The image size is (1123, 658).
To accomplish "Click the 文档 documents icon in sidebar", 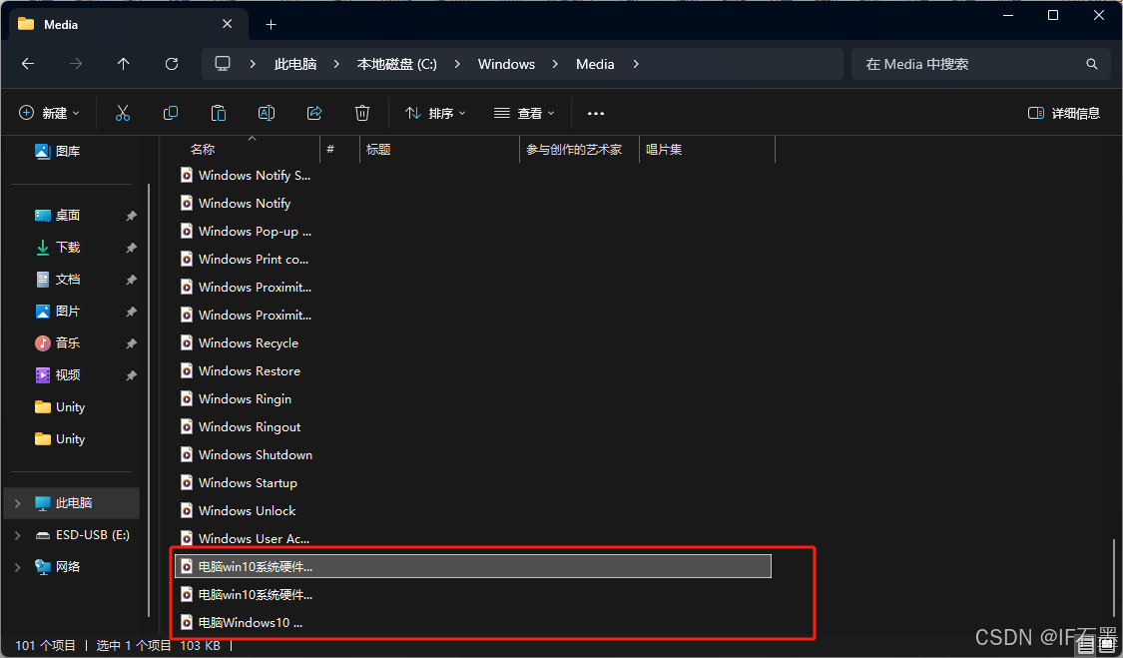I will coord(42,279).
